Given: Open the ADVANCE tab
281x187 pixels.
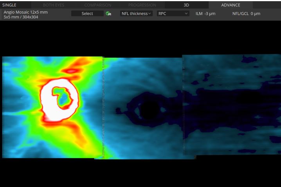Looking at the screenshot, I should (x=231, y=5).
